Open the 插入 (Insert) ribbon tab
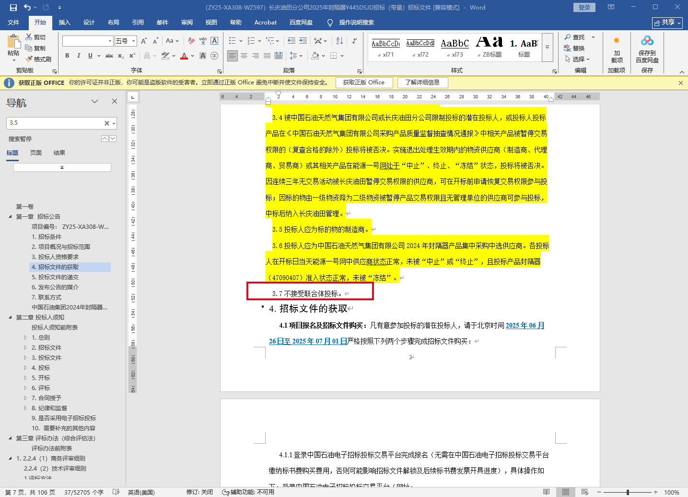This screenshot has height=497, width=688. 64,23
